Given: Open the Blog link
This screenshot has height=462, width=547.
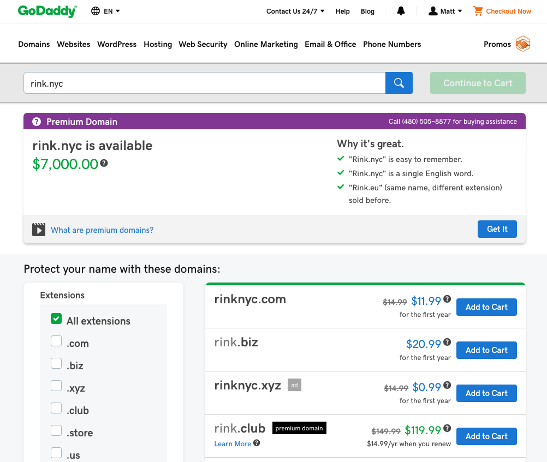Looking at the screenshot, I should pyautogui.click(x=368, y=11).
